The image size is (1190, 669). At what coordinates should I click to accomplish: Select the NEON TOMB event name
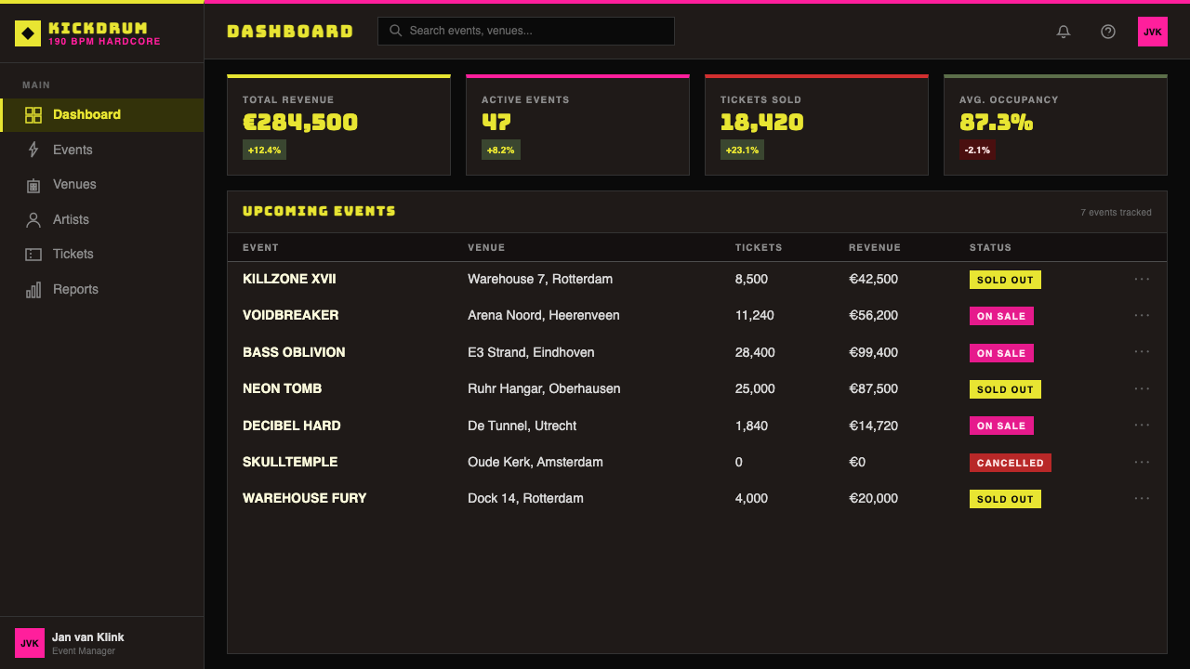[282, 388]
